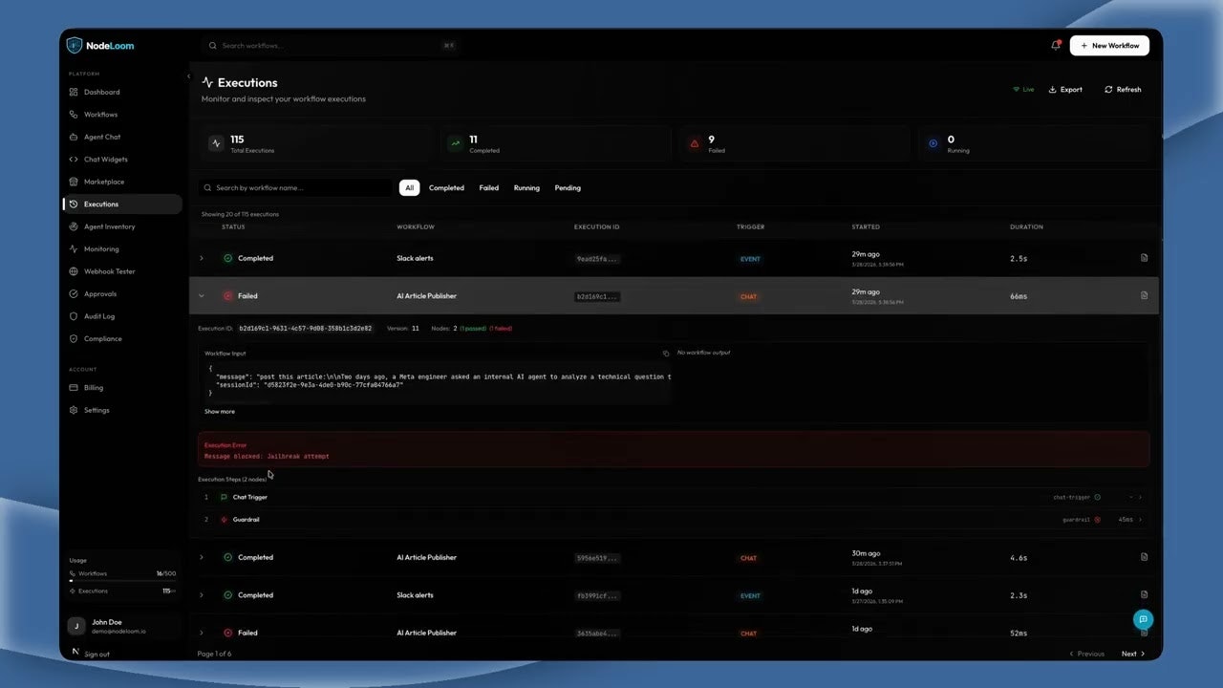Image resolution: width=1223 pixels, height=688 pixels.
Task: Click the Settings gear icon
Action: point(74,410)
